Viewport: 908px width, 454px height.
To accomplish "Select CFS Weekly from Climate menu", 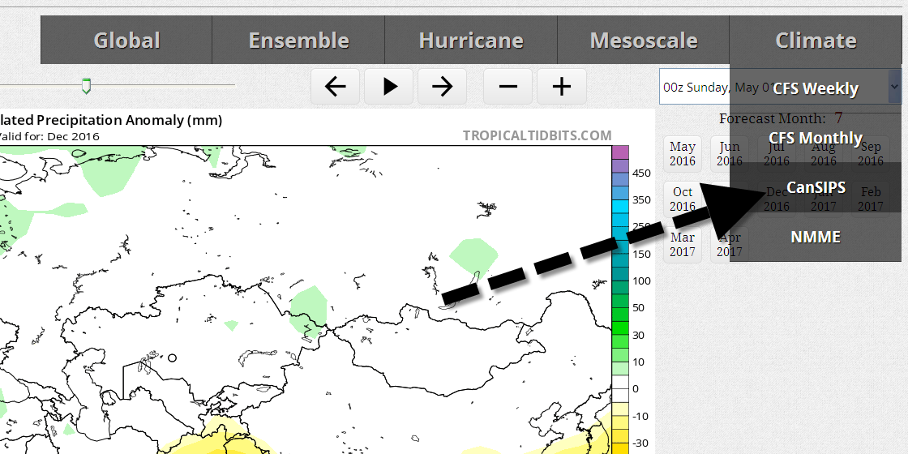I will point(816,88).
